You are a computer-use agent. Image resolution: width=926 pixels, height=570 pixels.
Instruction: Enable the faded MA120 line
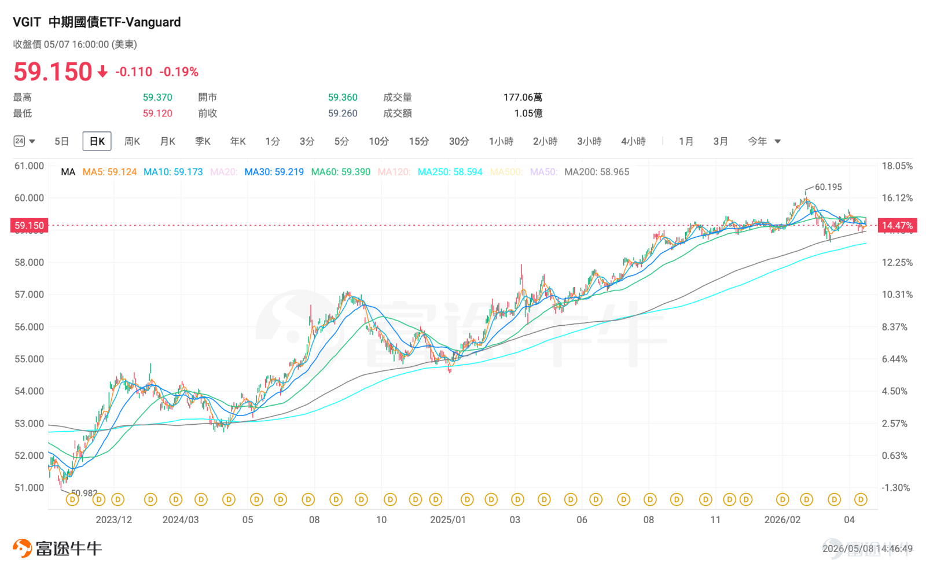(x=394, y=172)
